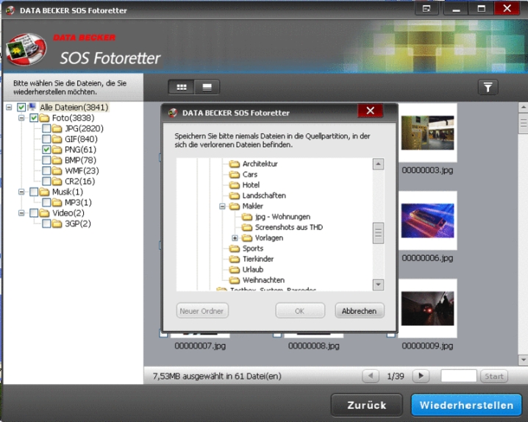This screenshot has height=422, width=528.
Task: Switch to thumbnail grid view
Action: pyautogui.click(x=181, y=87)
